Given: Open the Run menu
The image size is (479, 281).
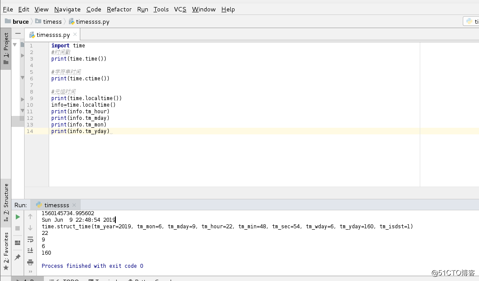Looking at the screenshot, I should [x=143, y=10].
